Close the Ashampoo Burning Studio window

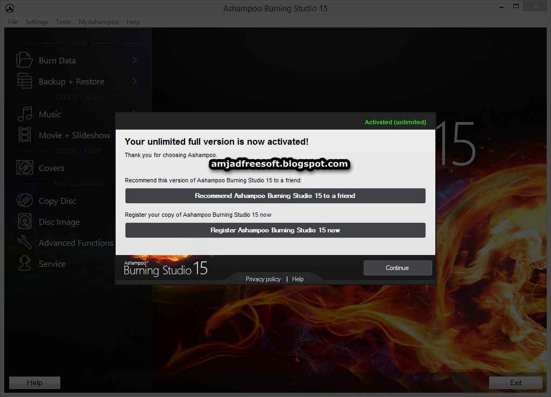click(535, 6)
